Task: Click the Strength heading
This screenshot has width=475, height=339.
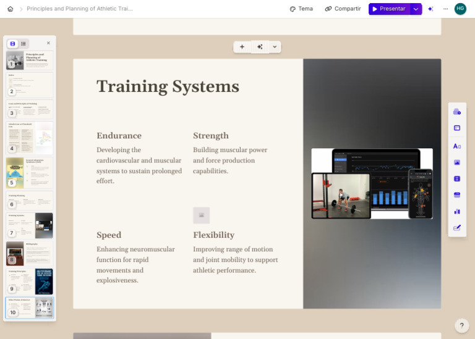Action: click(211, 135)
